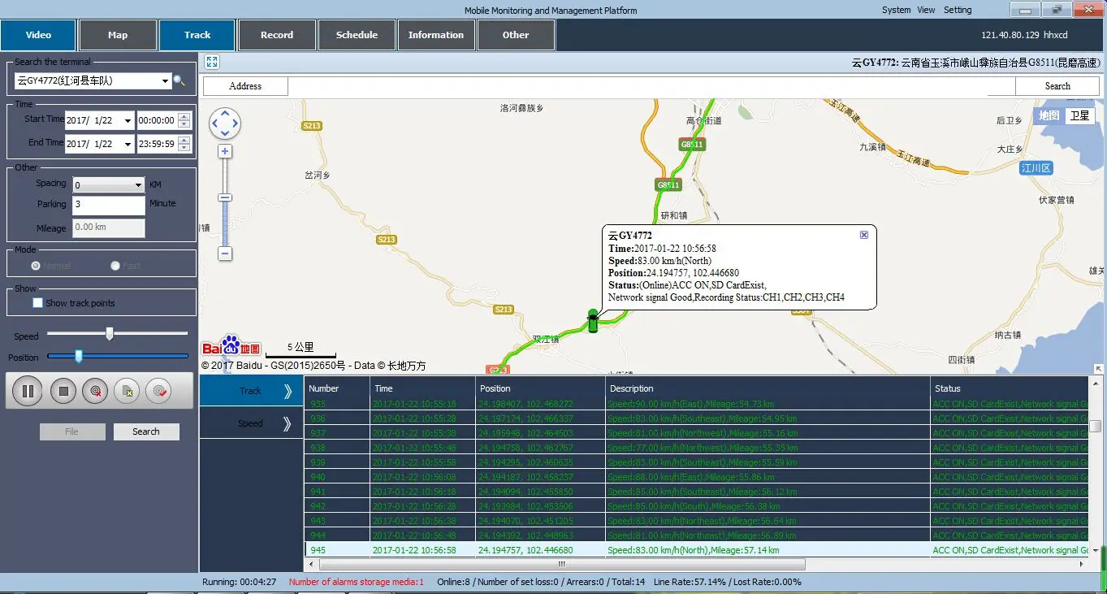This screenshot has width=1107, height=594.
Task: Click the map zoom out minus button
Action: [x=225, y=254]
